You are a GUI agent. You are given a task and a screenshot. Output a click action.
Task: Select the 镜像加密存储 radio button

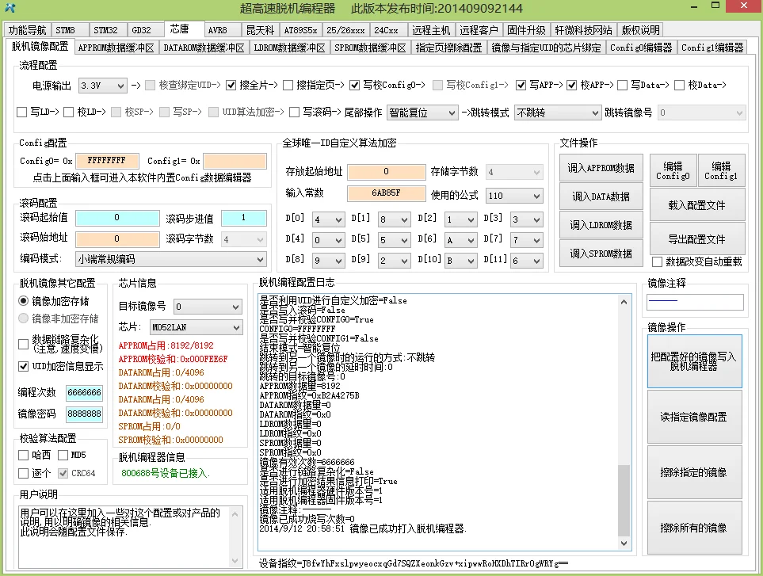[23, 301]
